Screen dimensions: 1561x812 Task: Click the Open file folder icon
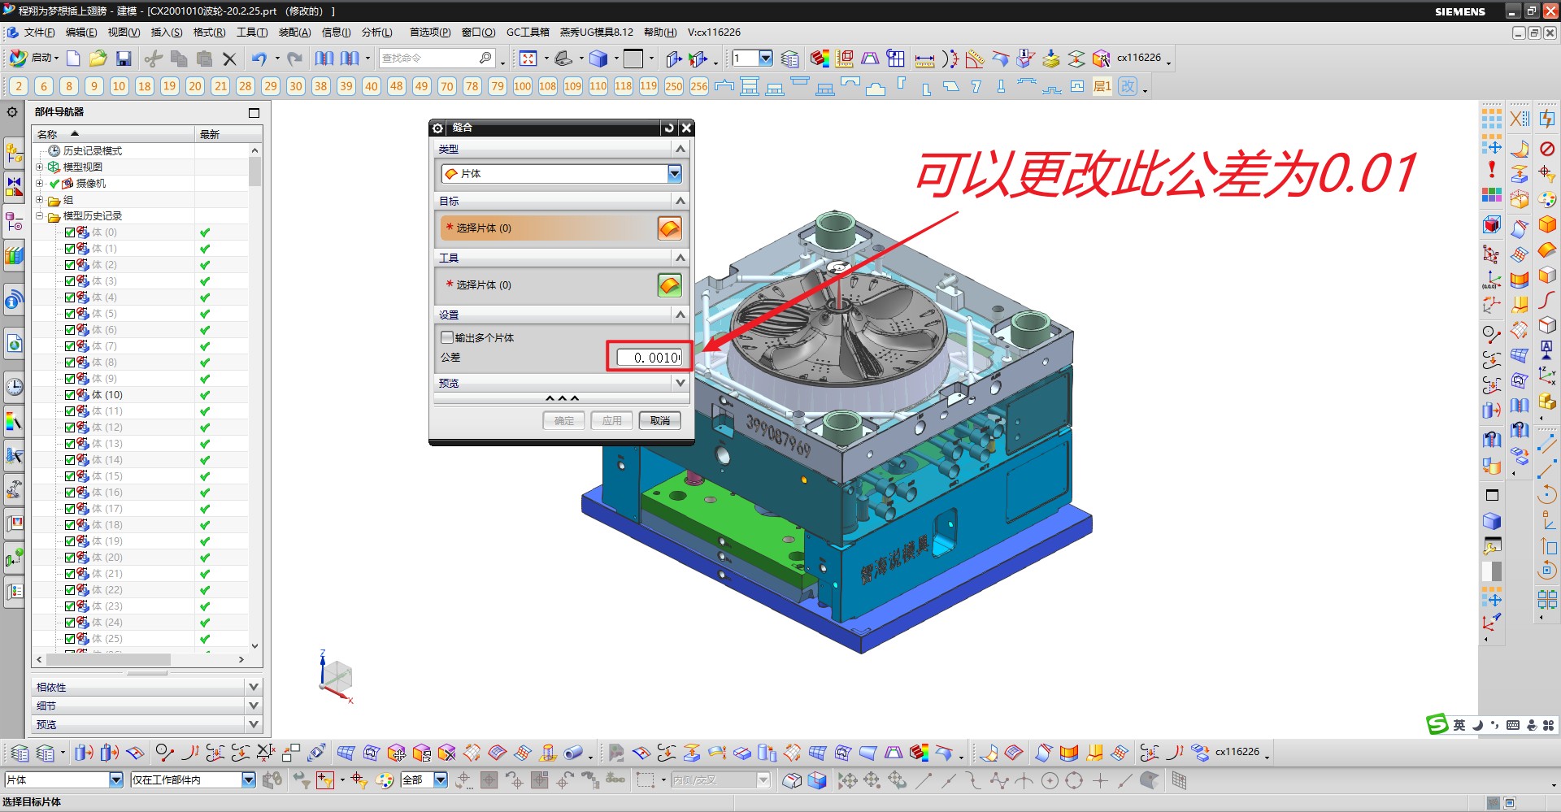click(x=98, y=59)
